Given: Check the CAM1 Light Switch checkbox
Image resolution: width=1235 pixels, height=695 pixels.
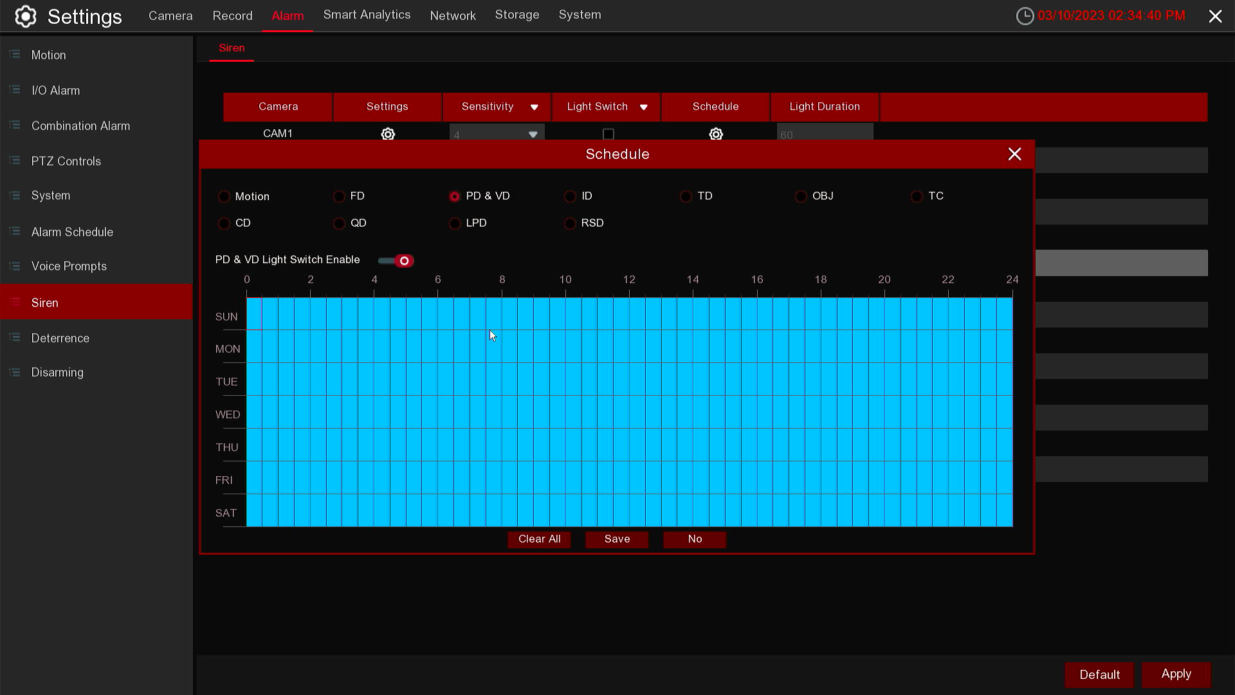Looking at the screenshot, I should (608, 134).
